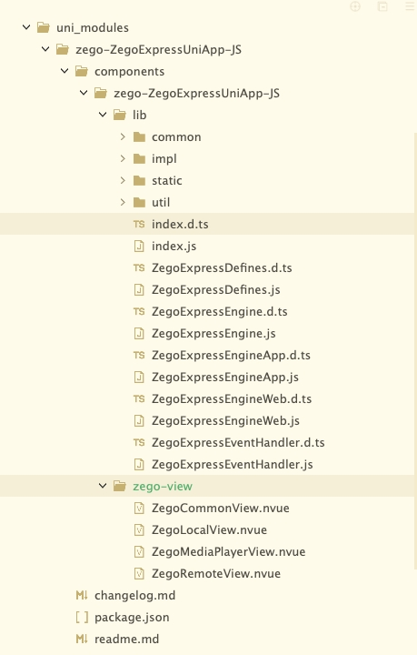
Task: Click the JS file icon beside index.js
Action: point(139,246)
